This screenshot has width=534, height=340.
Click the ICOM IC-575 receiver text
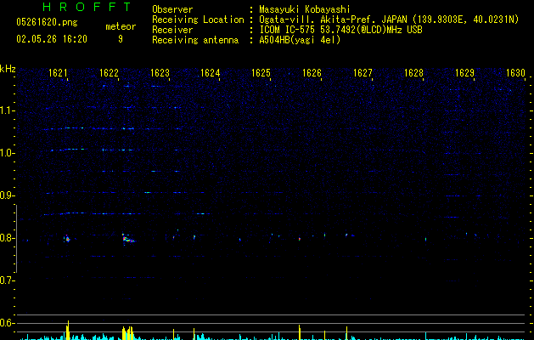340,30
